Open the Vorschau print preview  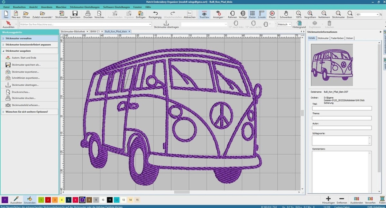tap(99, 14)
